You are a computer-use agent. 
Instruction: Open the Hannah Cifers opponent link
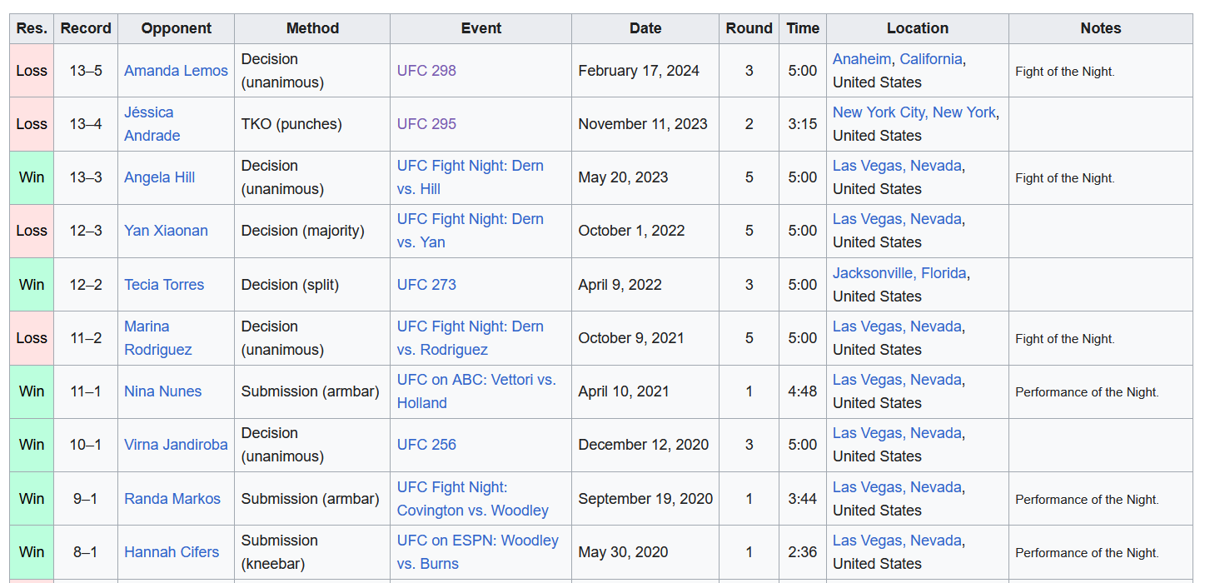click(x=172, y=552)
